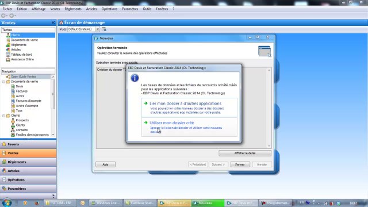Click the Windows Start button
368x207 pixels.
[x=6, y=203]
